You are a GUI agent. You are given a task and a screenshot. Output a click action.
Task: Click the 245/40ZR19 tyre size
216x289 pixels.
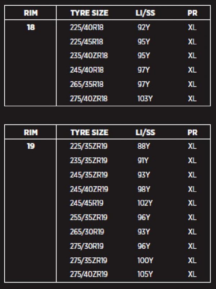coord(89,189)
